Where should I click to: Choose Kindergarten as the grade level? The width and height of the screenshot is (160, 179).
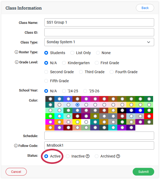(64, 63)
